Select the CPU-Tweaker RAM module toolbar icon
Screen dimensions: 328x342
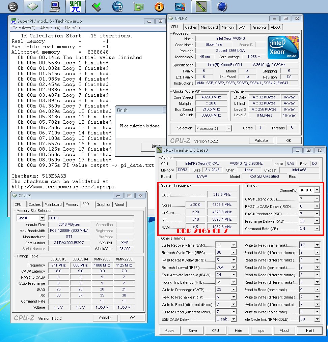pos(201,6)
